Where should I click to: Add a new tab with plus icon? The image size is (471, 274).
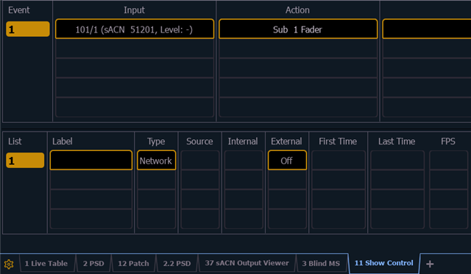(x=430, y=264)
